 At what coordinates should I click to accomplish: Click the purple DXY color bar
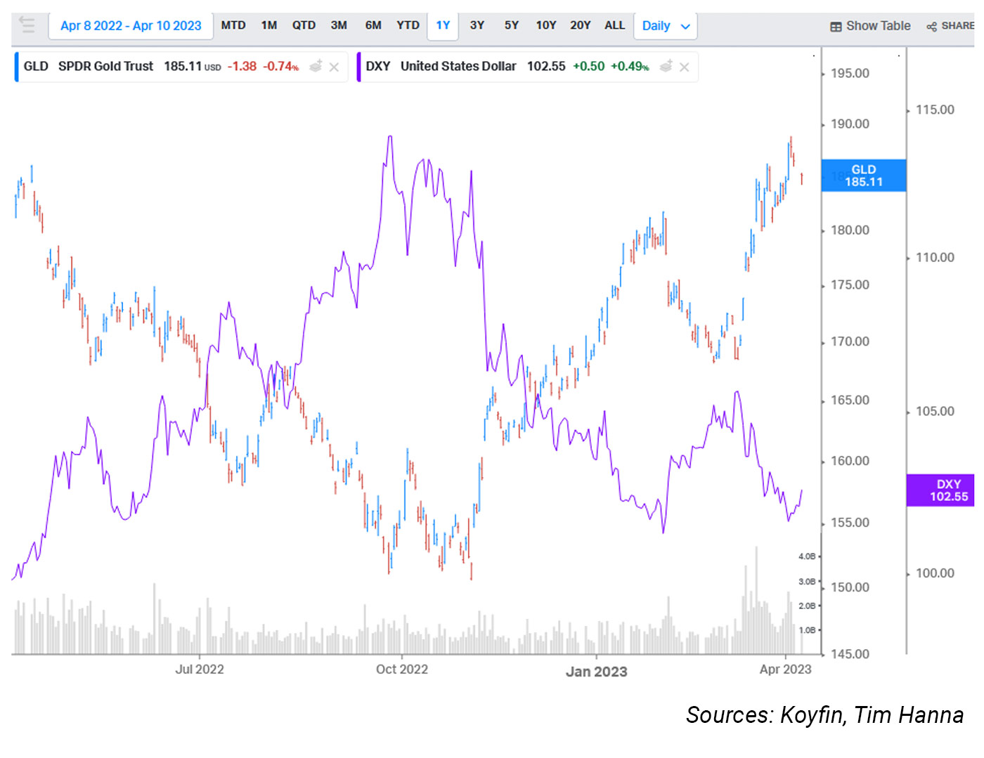(359, 67)
